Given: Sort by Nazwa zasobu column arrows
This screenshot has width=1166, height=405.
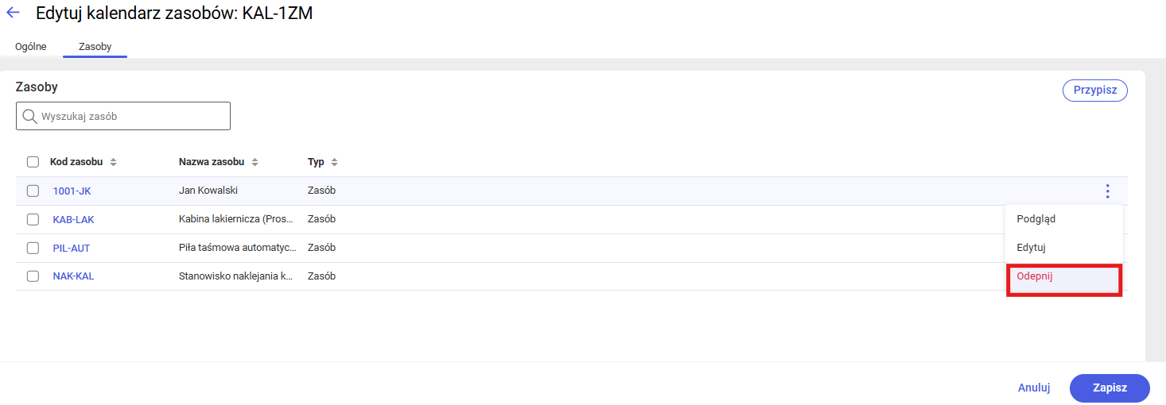Looking at the screenshot, I should (255, 162).
